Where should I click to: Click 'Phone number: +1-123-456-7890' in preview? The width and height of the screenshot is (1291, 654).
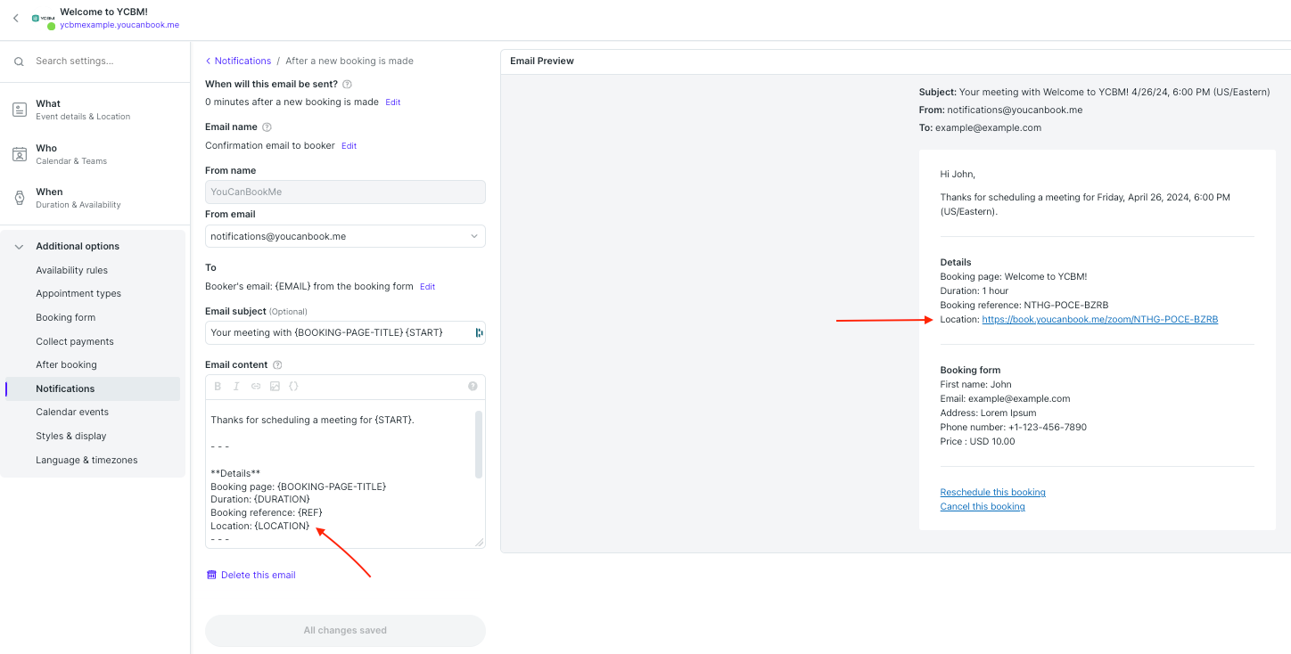click(1013, 427)
